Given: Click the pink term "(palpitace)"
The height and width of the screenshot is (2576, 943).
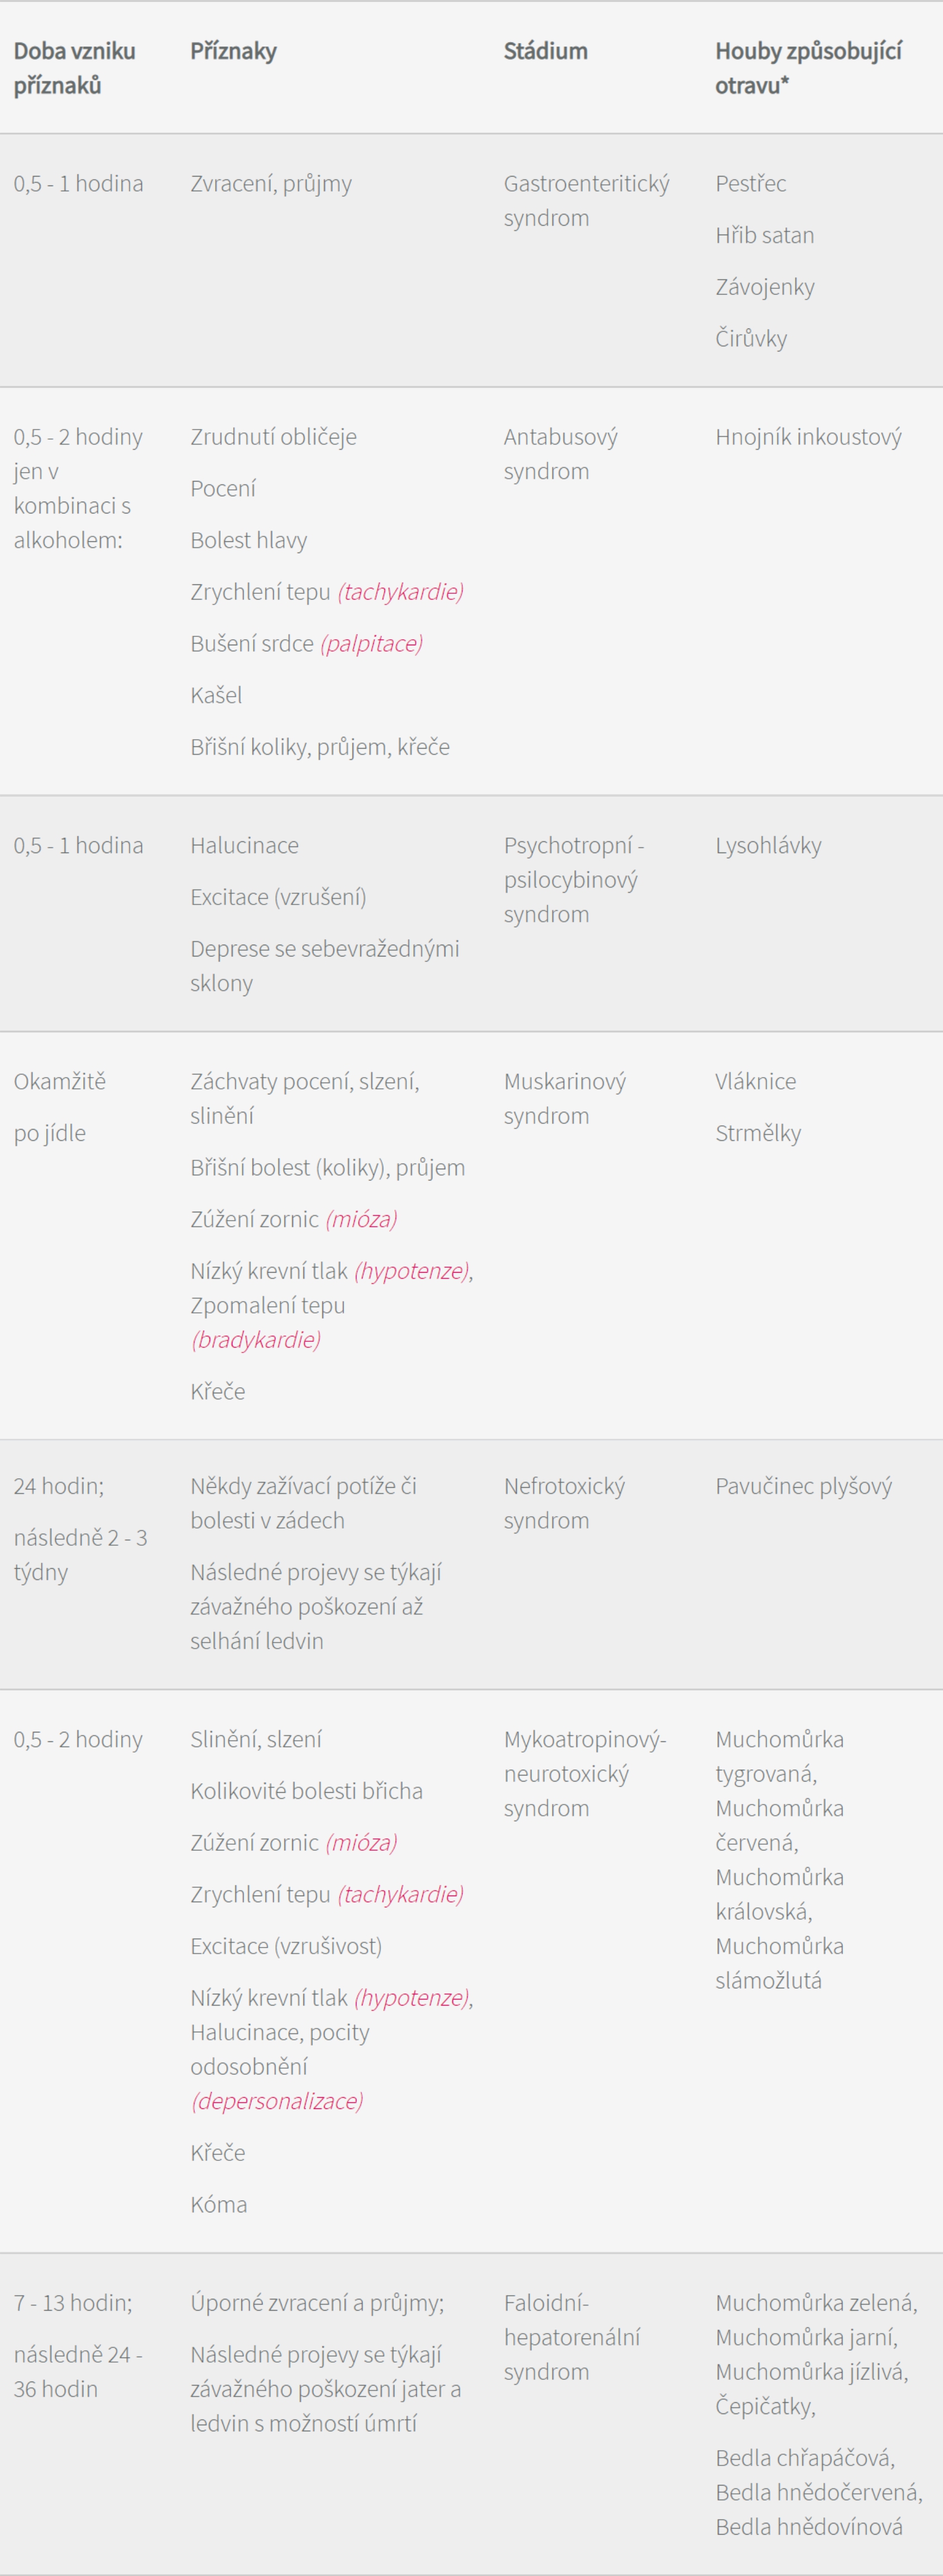Looking at the screenshot, I should click(371, 643).
